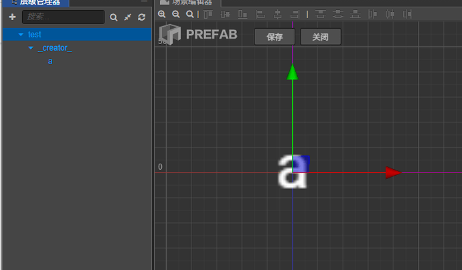Zoom in the scene view

point(162,14)
